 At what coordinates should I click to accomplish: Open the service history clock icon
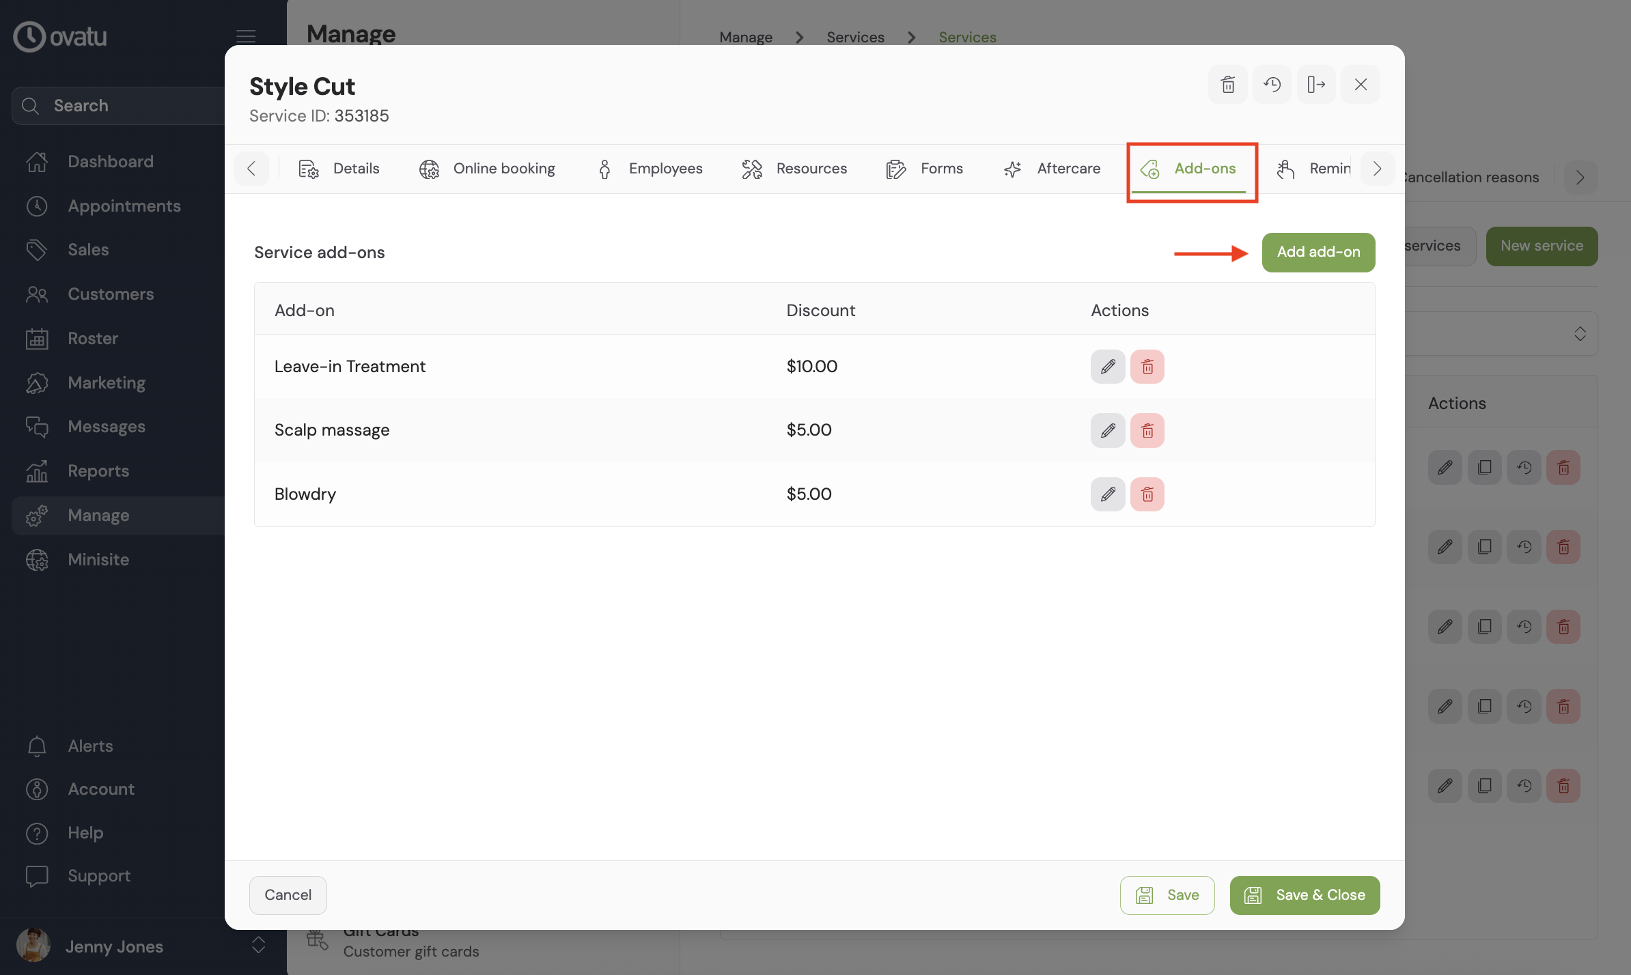click(x=1272, y=85)
